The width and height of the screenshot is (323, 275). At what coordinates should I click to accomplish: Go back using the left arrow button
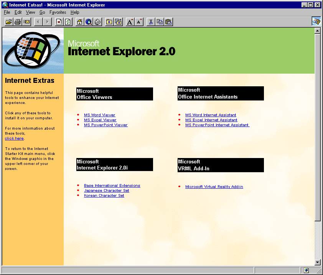click(x=38, y=21)
